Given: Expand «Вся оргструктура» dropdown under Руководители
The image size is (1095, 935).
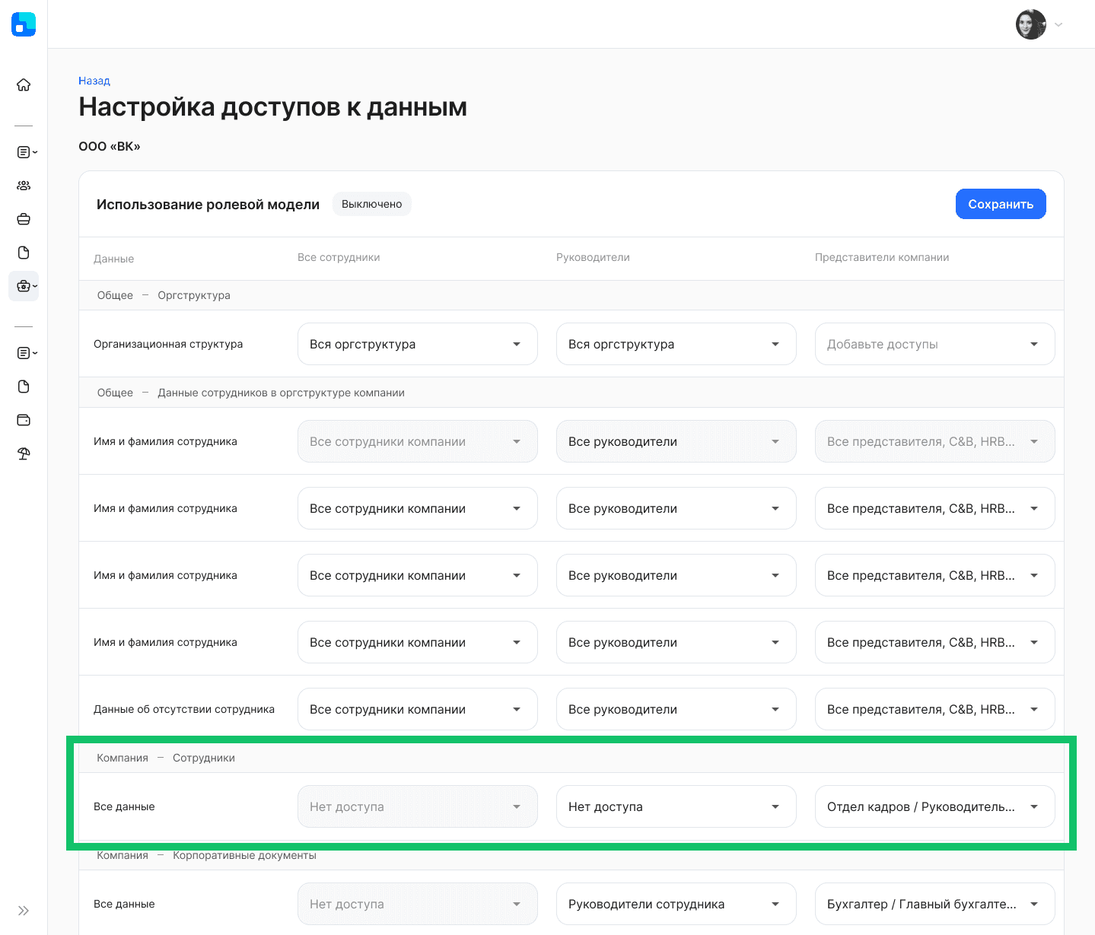Looking at the screenshot, I should pos(676,344).
